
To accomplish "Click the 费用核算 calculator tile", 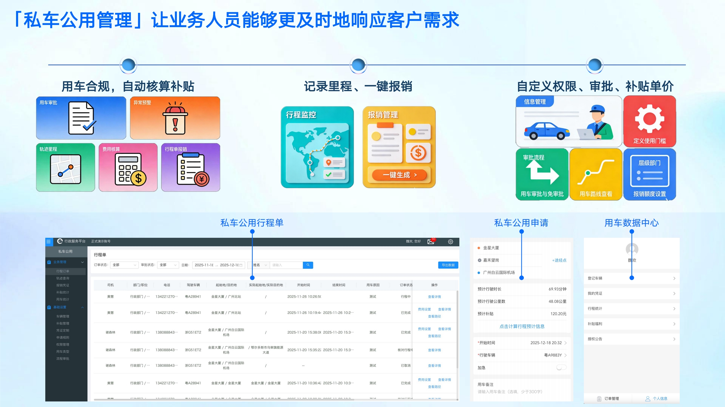I will click(128, 167).
